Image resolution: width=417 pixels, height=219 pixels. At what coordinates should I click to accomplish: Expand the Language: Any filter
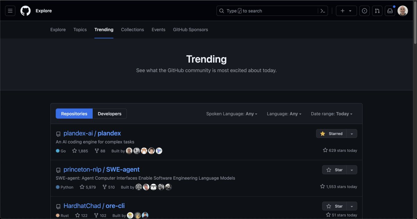pos(284,114)
